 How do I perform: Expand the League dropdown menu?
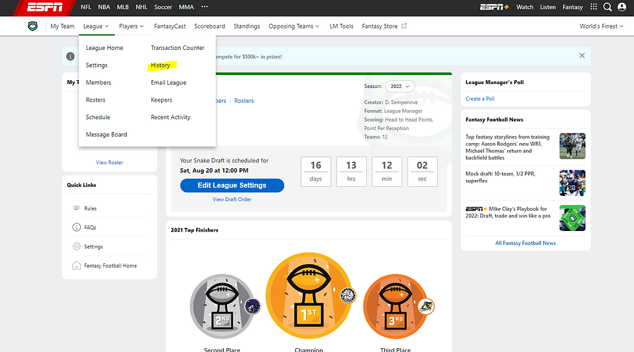coord(96,27)
